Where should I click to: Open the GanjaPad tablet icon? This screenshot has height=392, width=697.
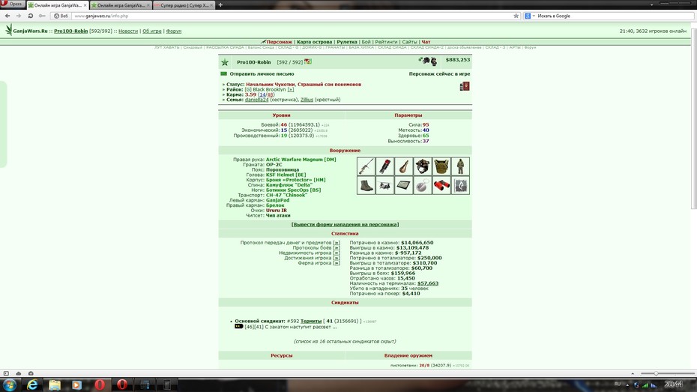coord(404,185)
